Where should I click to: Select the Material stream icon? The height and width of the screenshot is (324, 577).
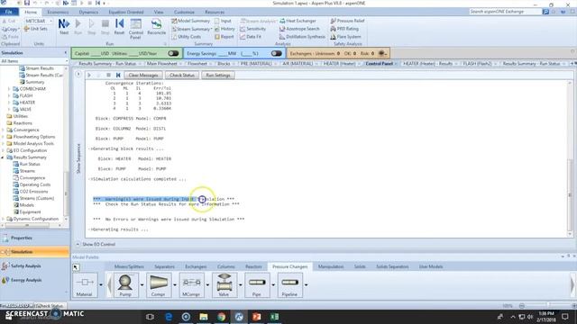pos(85,285)
